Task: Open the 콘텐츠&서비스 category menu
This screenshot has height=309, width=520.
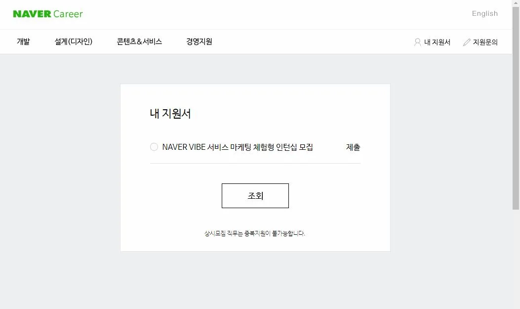Action: tap(139, 42)
